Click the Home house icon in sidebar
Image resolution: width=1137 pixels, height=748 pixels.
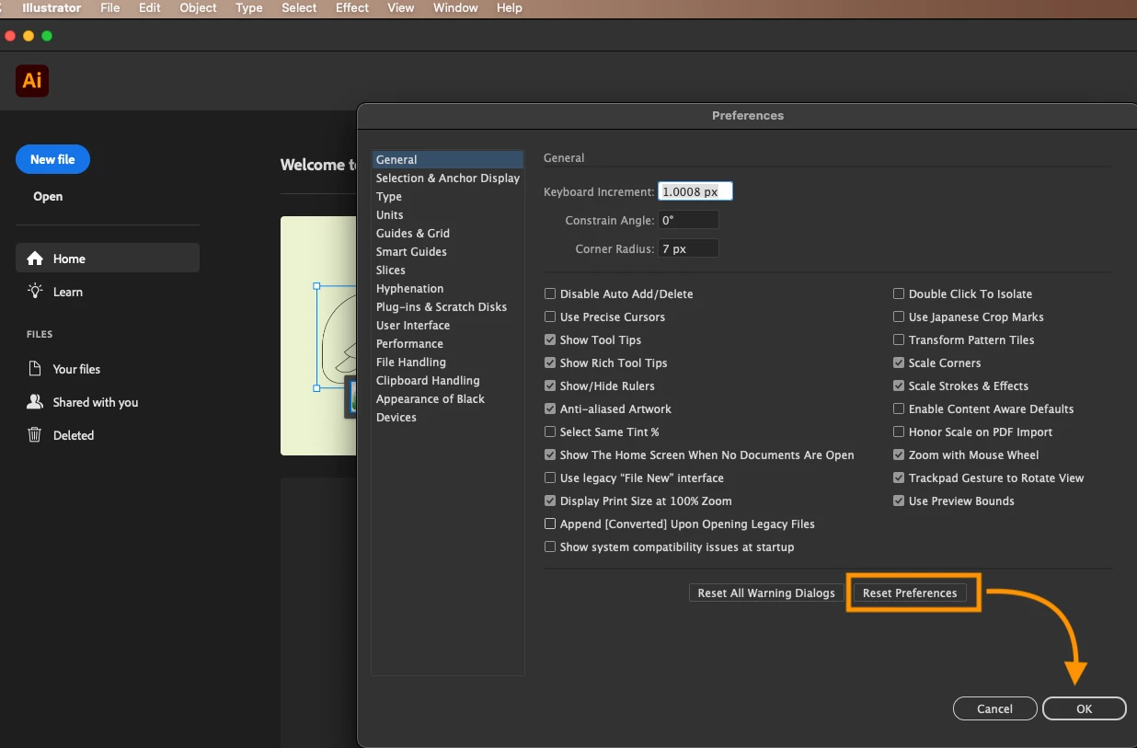[35, 259]
